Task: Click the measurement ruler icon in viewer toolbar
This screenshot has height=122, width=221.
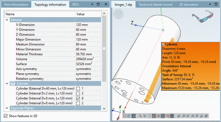Action: tap(154, 116)
